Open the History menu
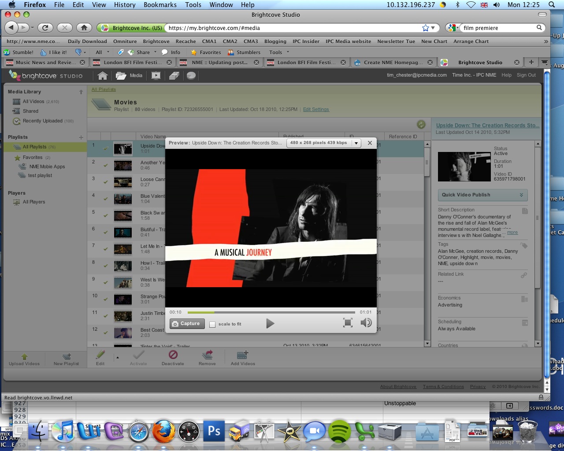Screen dimensions: 564x451 click(125, 5)
